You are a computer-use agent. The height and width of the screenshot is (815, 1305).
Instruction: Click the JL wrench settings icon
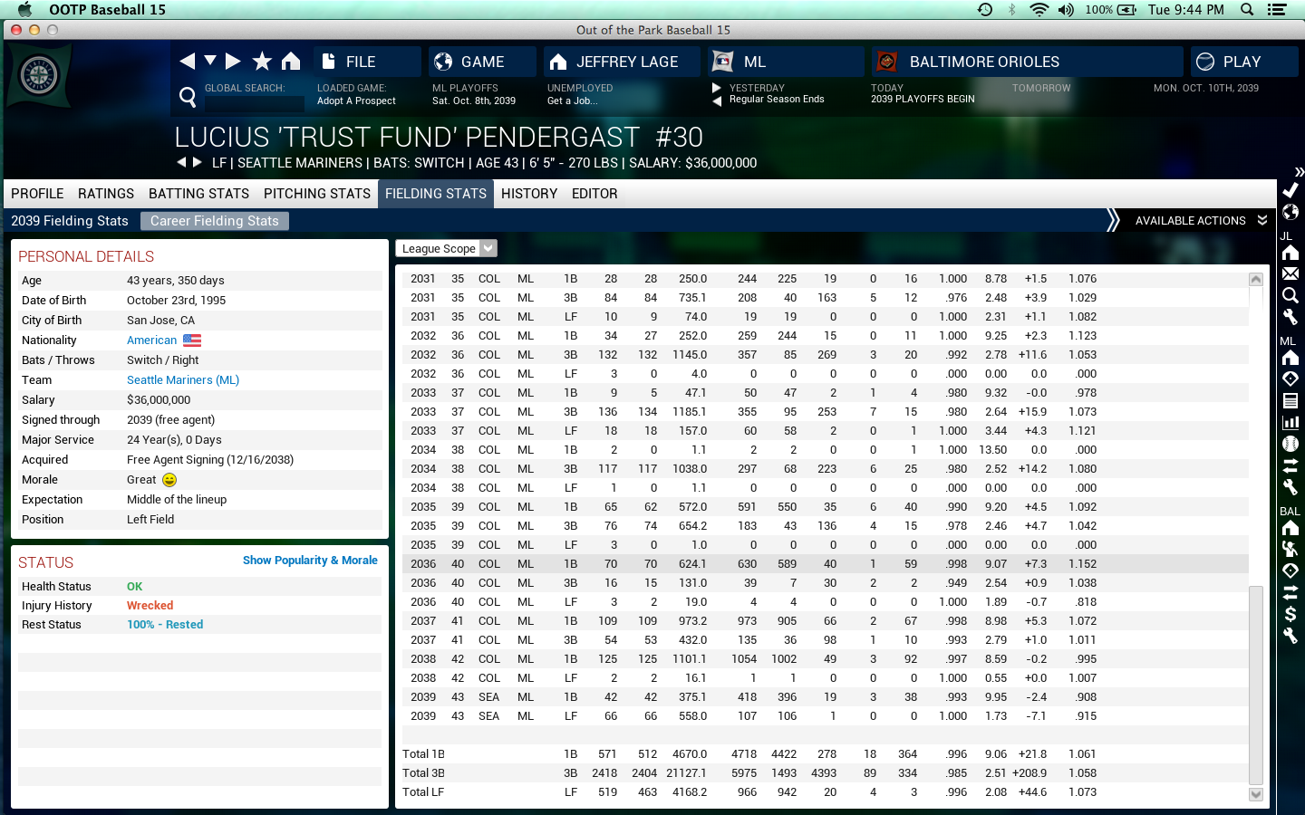pyautogui.click(x=1290, y=317)
